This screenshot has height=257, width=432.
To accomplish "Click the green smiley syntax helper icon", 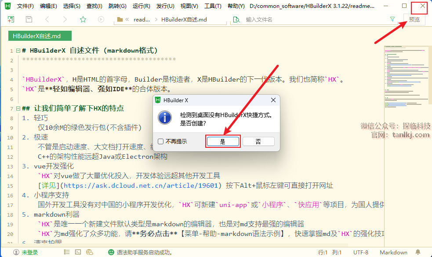I will click(x=111, y=252).
